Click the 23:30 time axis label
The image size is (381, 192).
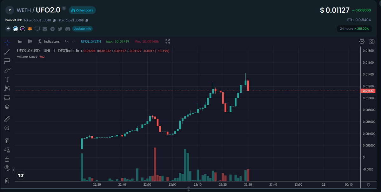click(248, 184)
